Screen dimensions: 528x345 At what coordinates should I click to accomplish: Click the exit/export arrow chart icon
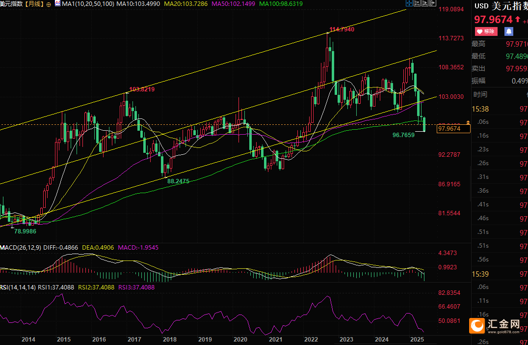[x=433, y=3]
